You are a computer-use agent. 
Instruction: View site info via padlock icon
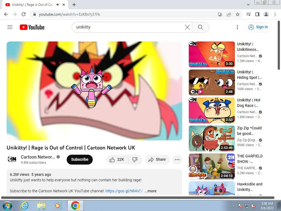pos(35,14)
